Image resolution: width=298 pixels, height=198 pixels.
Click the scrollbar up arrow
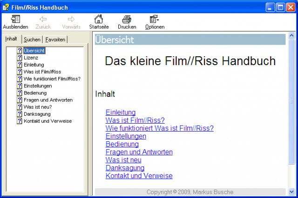pos(291,35)
